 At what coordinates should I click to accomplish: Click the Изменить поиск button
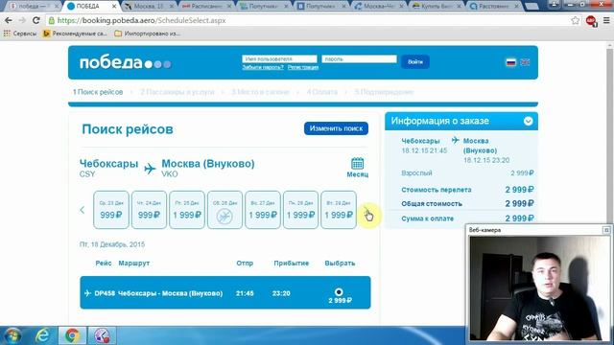(336, 128)
